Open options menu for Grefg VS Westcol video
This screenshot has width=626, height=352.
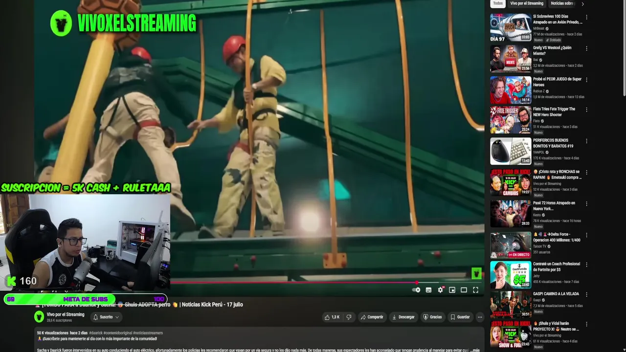click(x=586, y=48)
